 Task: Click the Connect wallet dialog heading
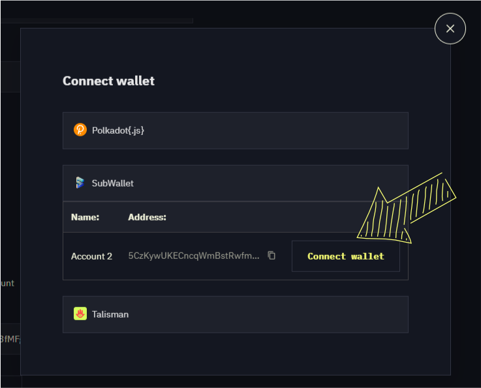(x=108, y=81)
